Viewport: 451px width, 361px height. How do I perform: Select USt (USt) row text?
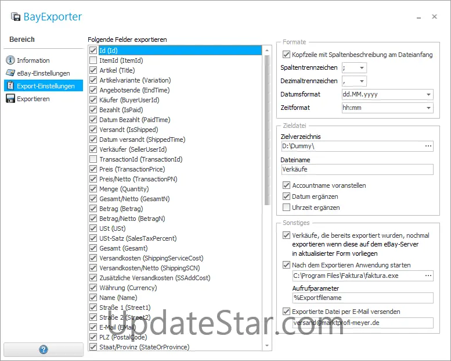point(113,228)
